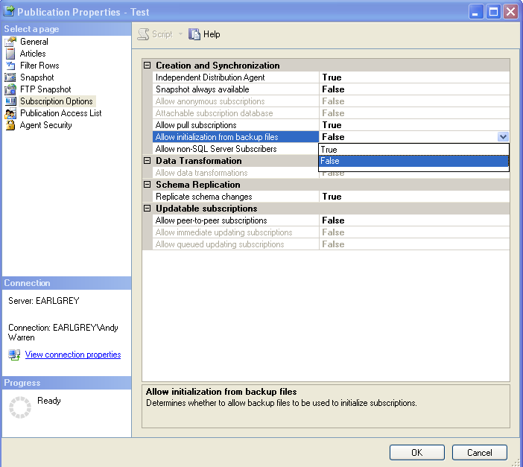
Task: Collapse the Schema Replication section
Action: (x=147, y=185)
